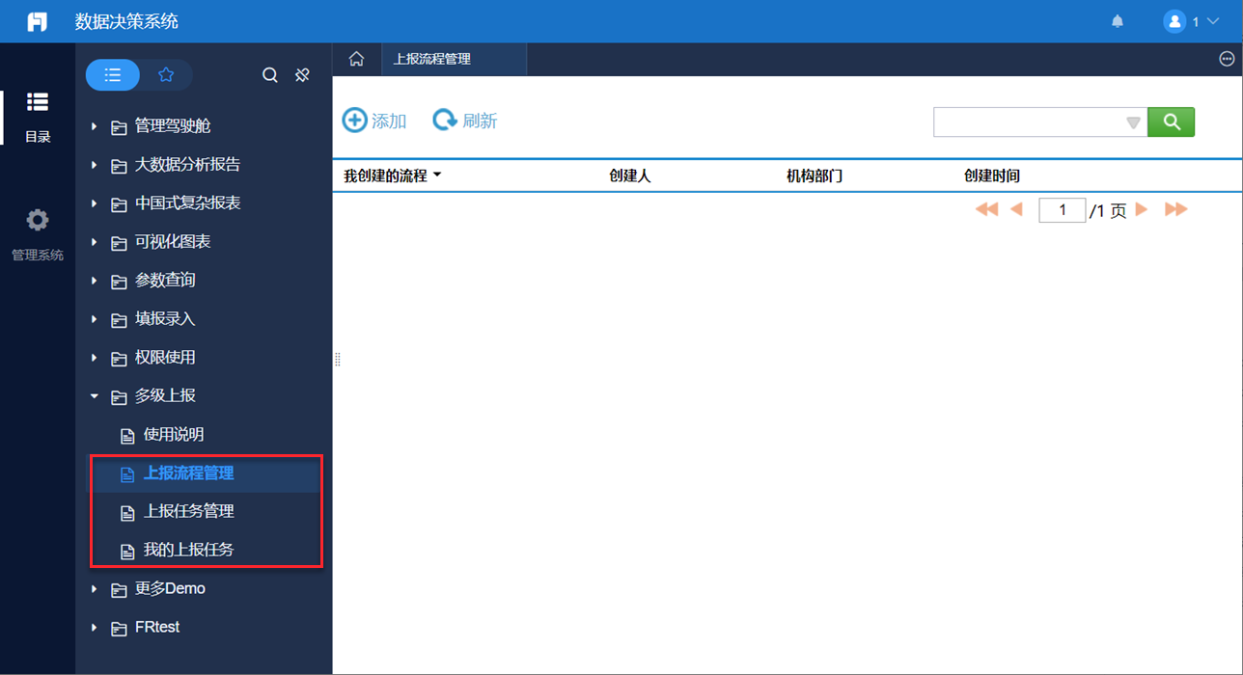Go to the next page arrow

(x=1142, y=209)
